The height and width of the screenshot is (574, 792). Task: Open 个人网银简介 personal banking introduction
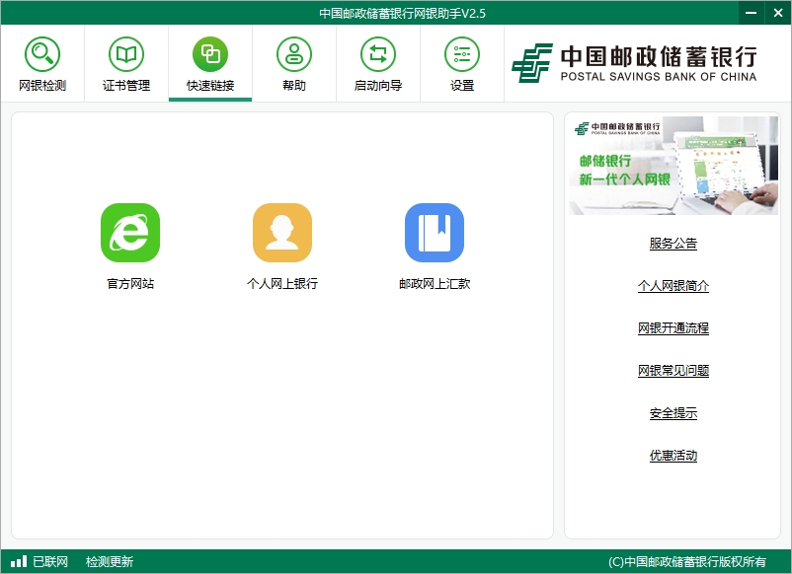[673, 284]
